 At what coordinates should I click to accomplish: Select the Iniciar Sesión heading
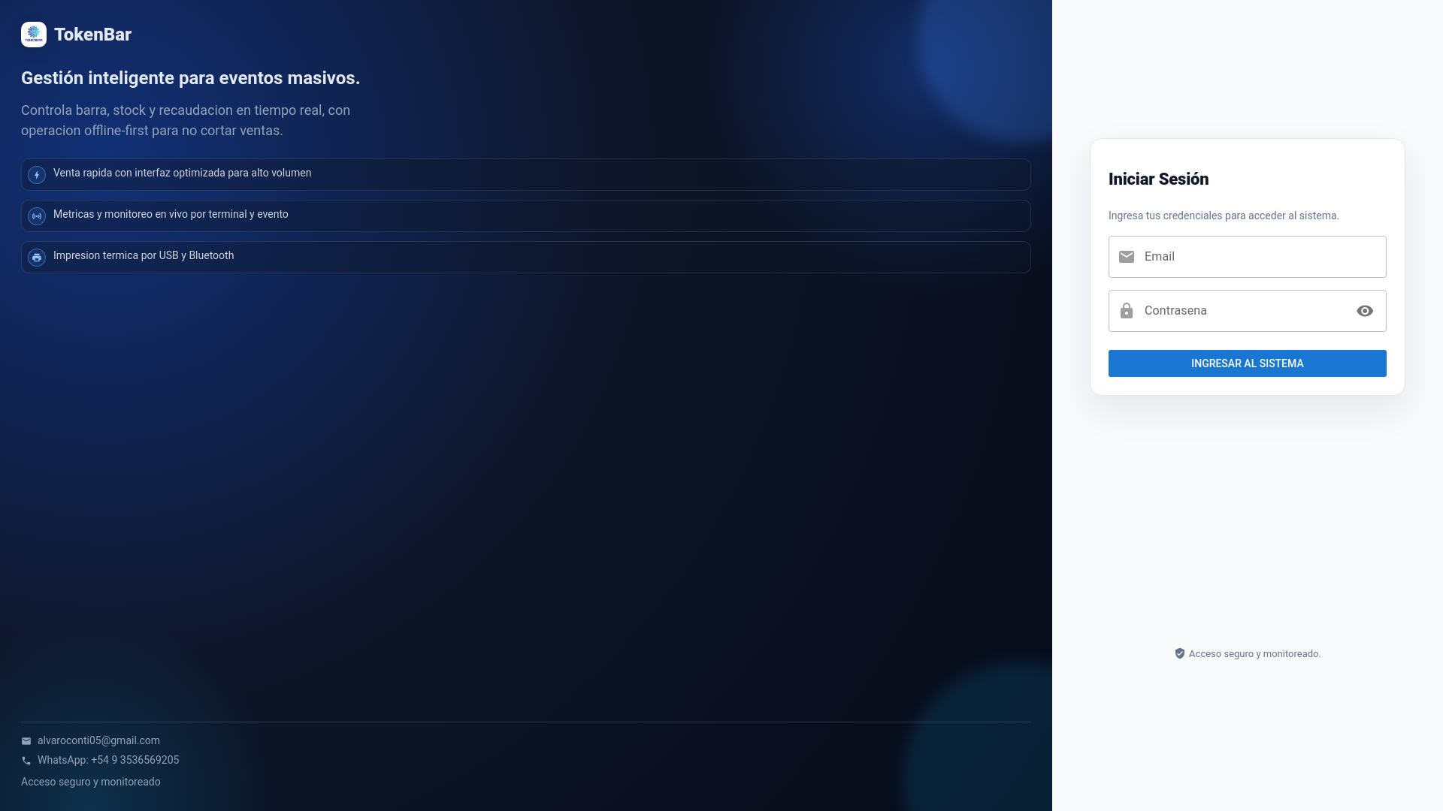click(x=1158, y=179)
